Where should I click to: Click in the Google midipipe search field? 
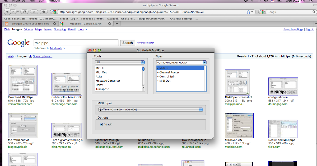(76, 43)
